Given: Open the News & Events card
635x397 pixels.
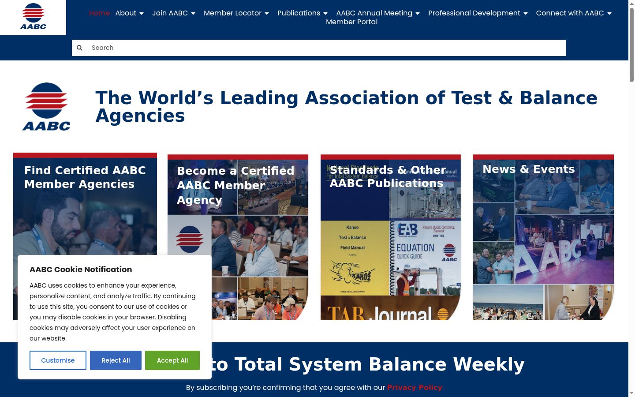Looking at the screenshot, I should click(543, 237).
